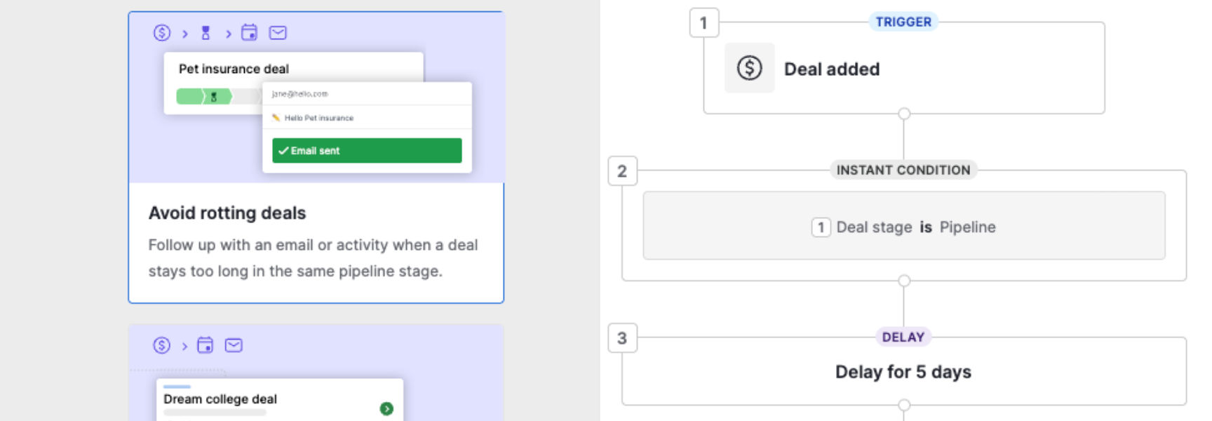The width and height of the screenshot is (1212, 421).
Task: Click the dollar icon inside the Deal added trigger
Action: pyautogui.click(x=749, y=68)
